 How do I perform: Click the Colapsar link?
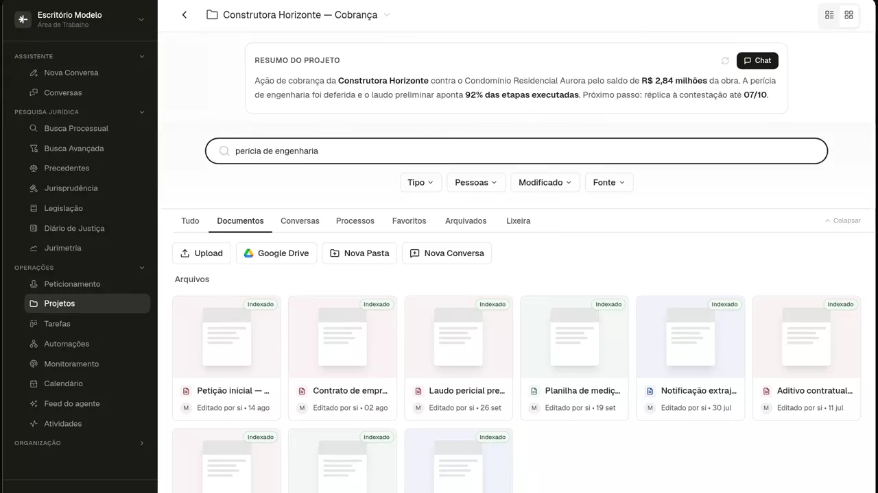pyautogui.click(x=843, y=221)
